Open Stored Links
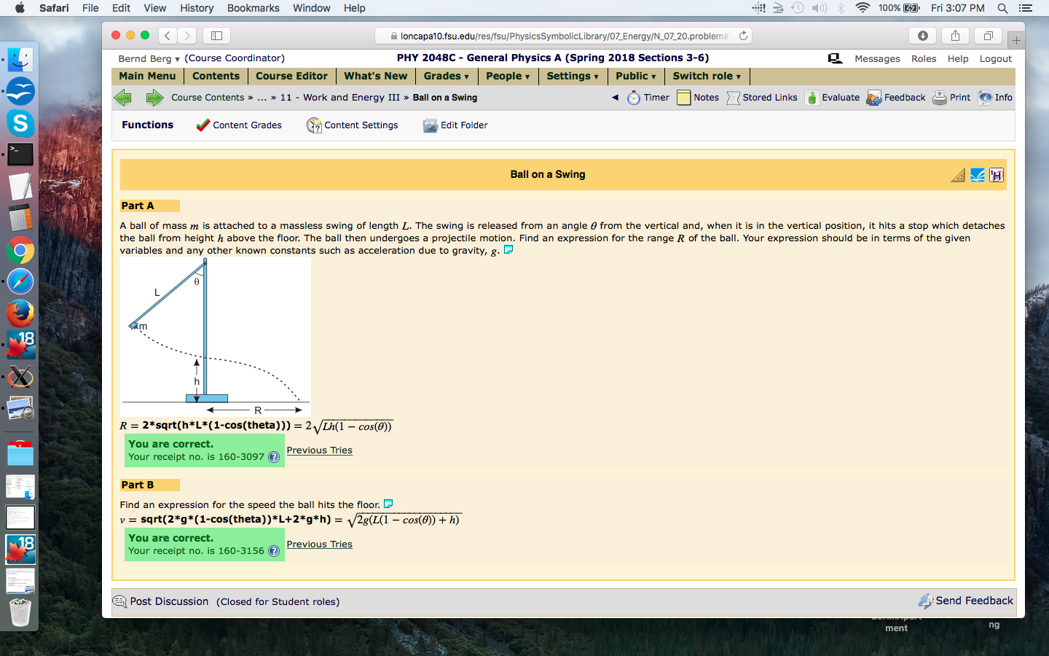Viewport: 1049px width, 656px height. [x=762, y=98]
